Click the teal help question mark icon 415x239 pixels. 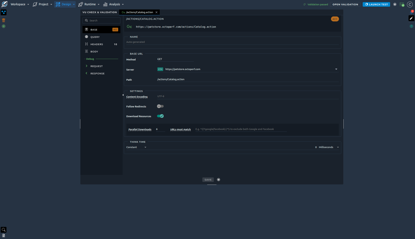[x=411, y=26]
